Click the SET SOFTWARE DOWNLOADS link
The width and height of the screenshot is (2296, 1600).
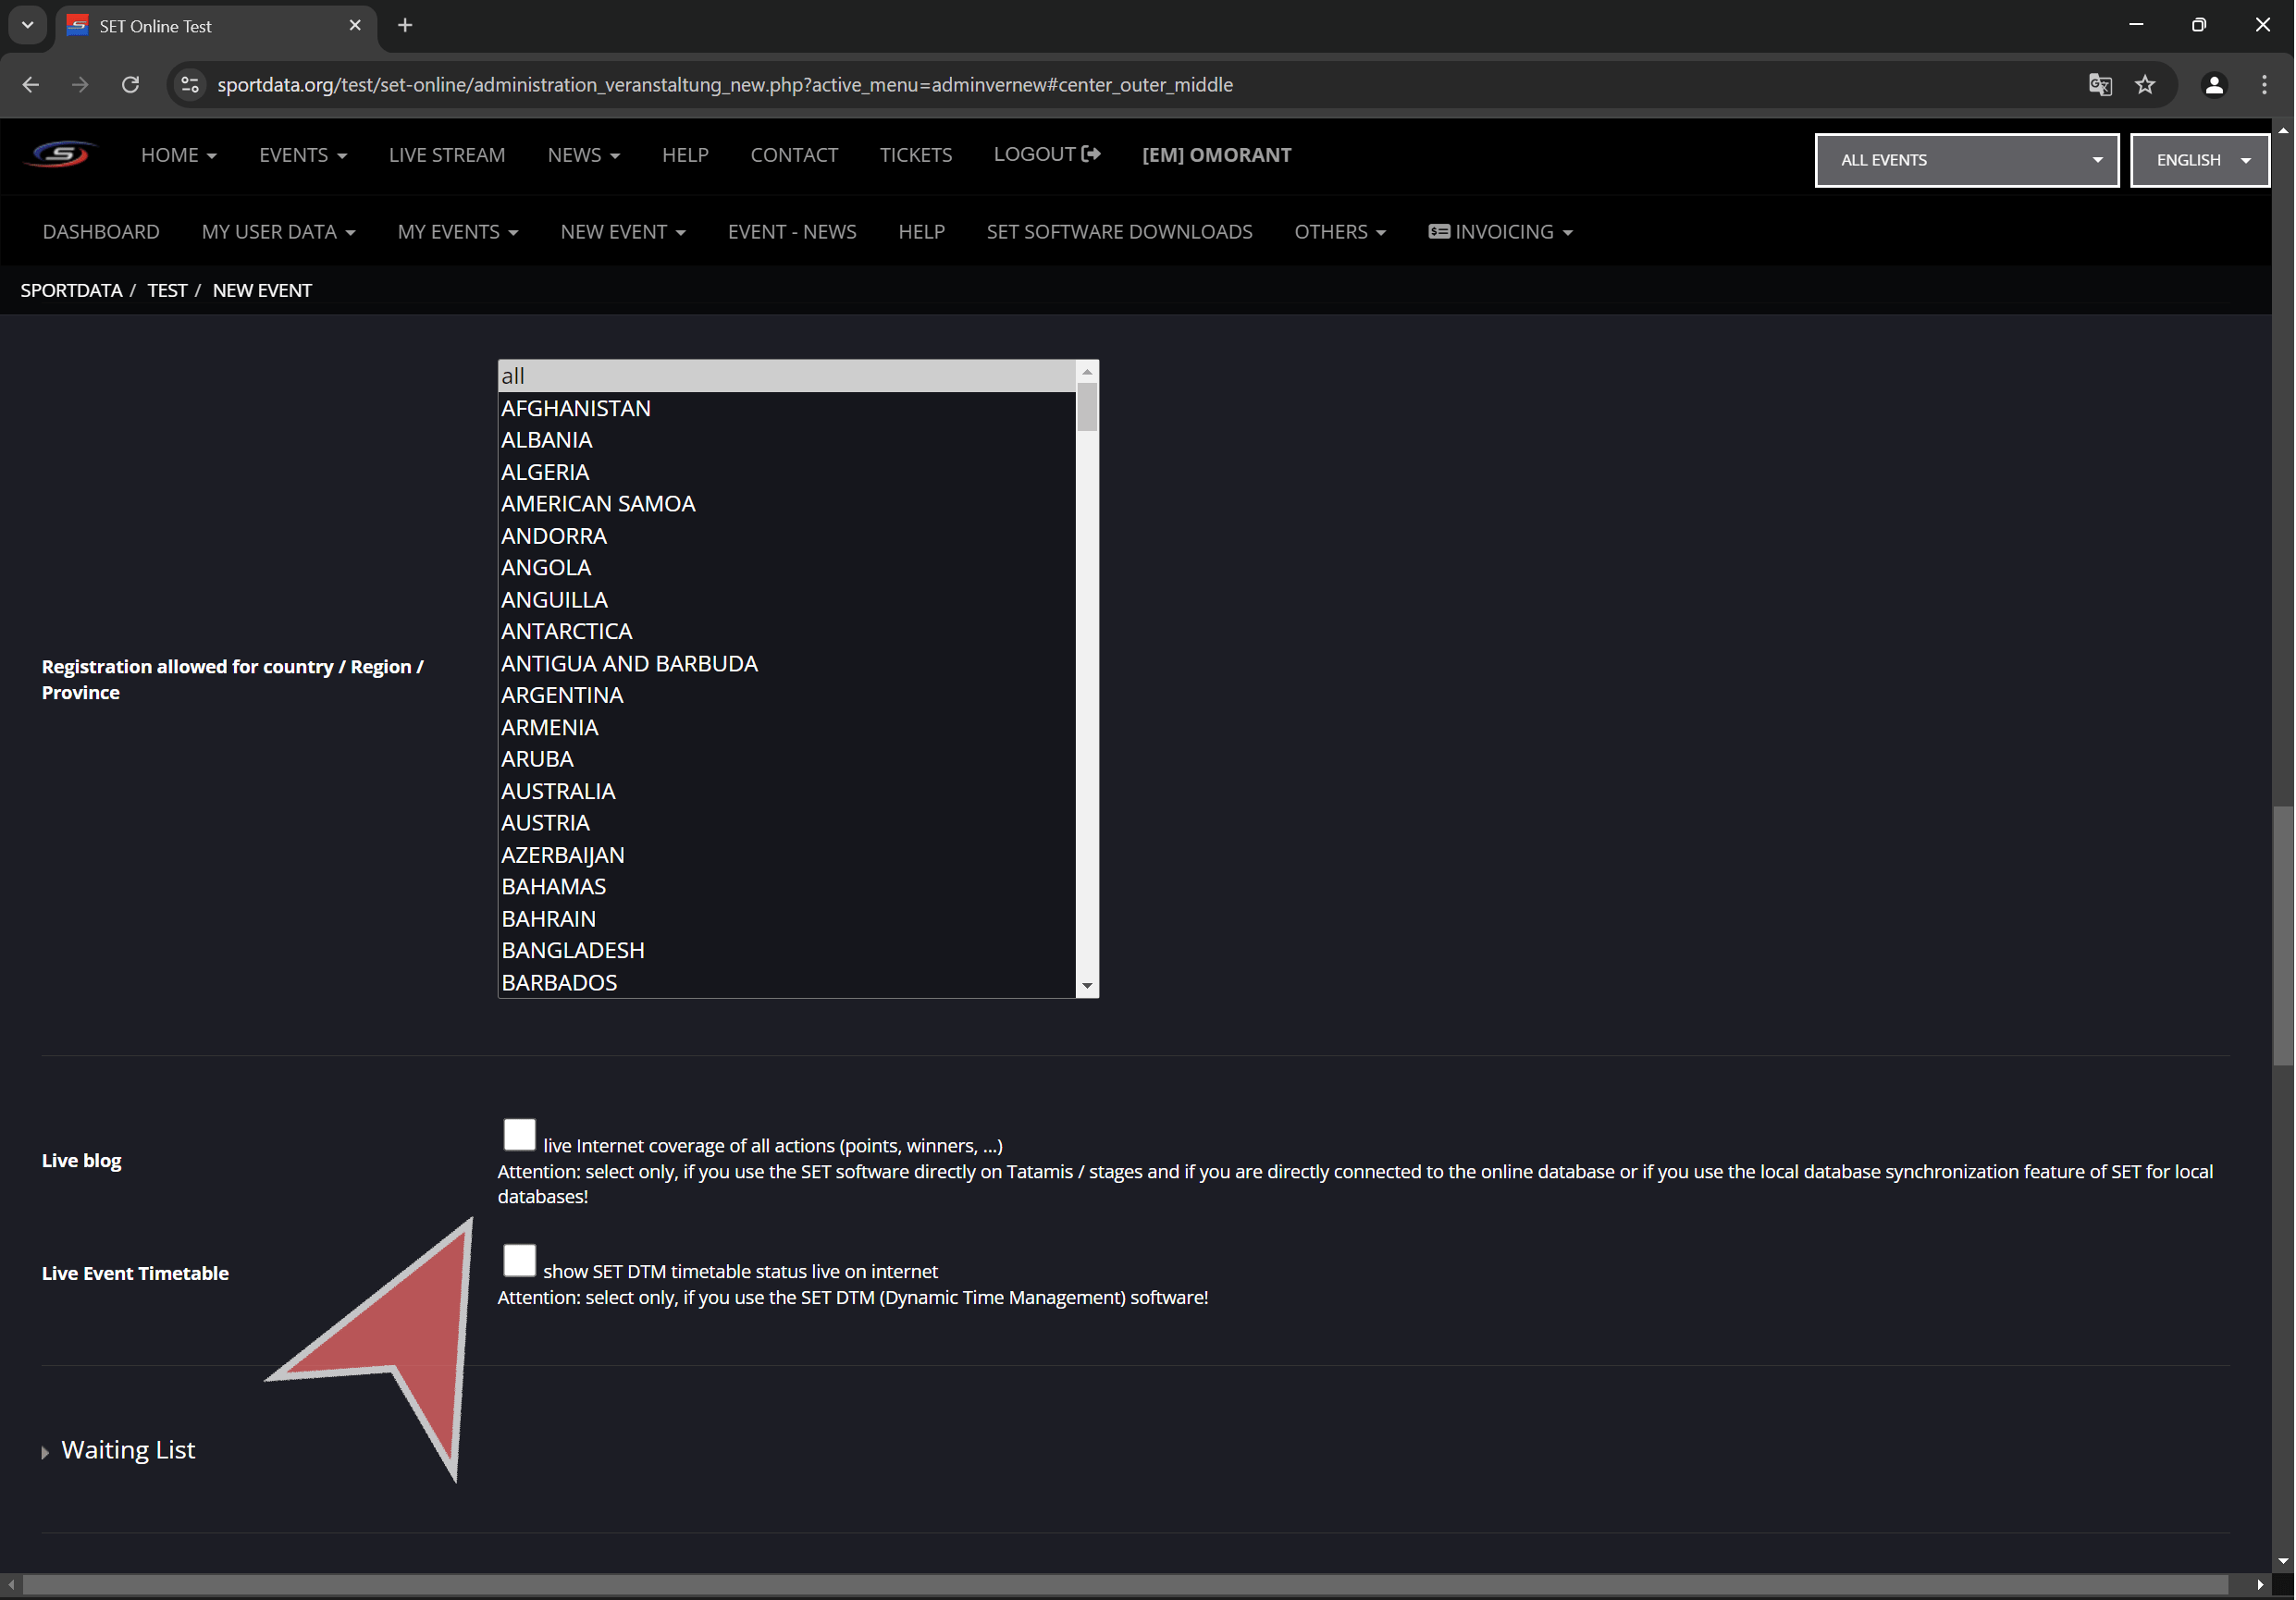[x=1119, y=232]
